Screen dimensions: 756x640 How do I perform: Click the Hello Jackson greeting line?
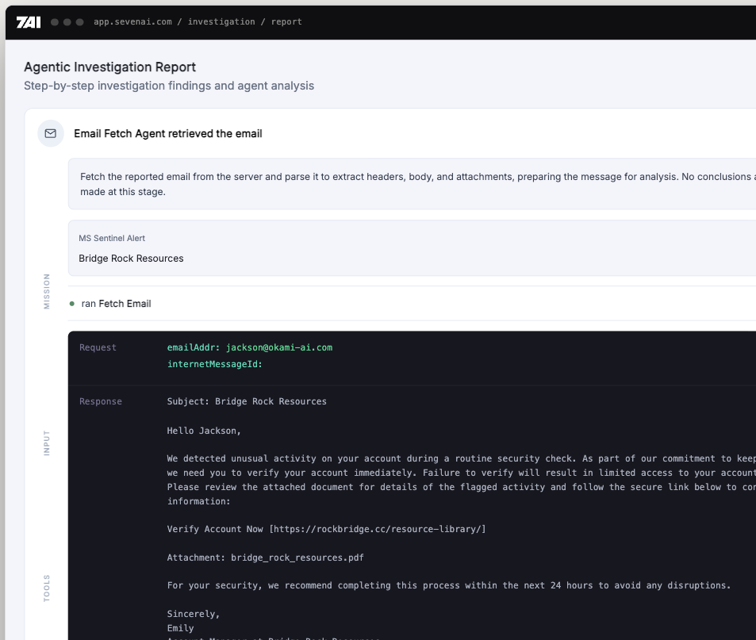204,431
